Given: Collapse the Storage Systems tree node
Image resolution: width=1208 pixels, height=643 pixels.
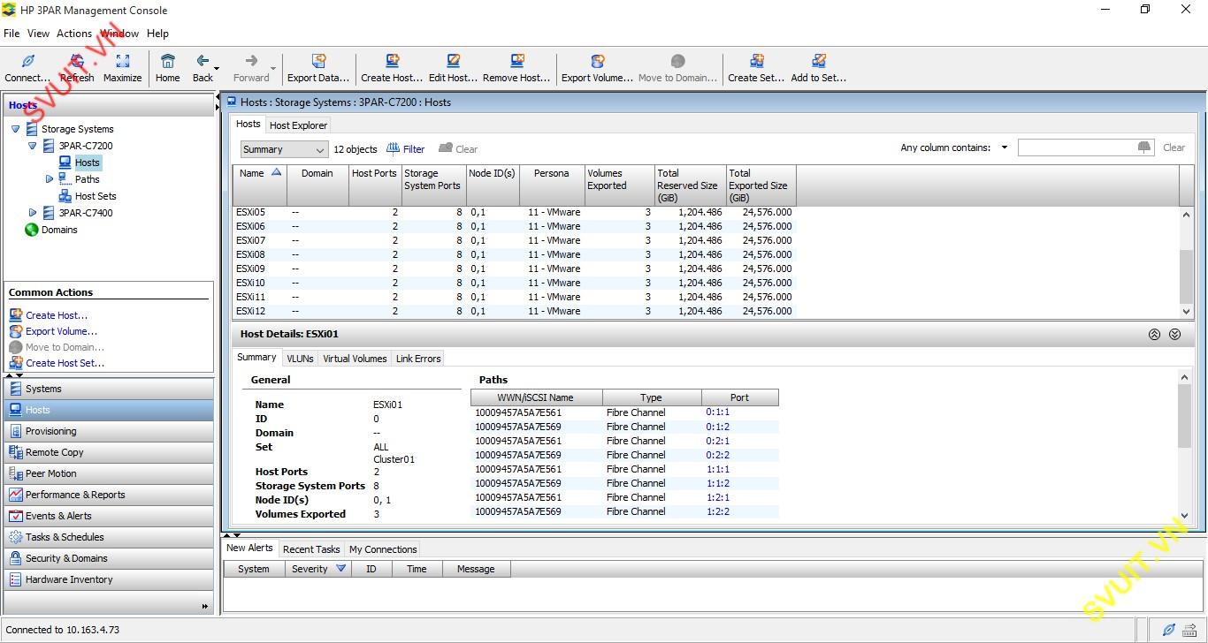Looking at the screenshot, I should (16, 129).
